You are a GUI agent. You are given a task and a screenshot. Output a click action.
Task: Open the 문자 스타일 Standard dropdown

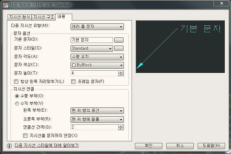click(91, 49)
